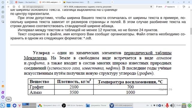192x108 pixels.
Task: Open the Чат button
Action: tap(9, 99)
